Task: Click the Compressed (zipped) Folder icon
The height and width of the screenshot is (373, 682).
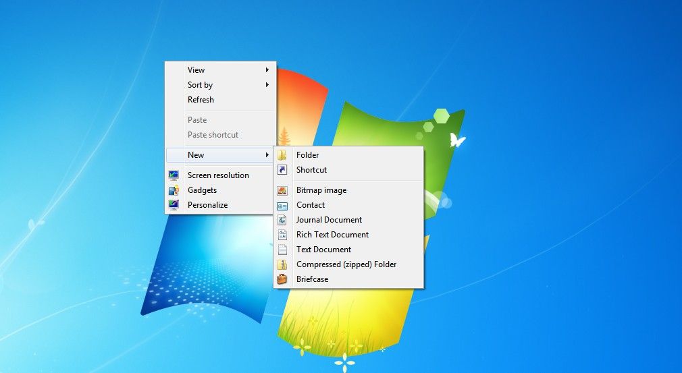Action: point(282,264)
